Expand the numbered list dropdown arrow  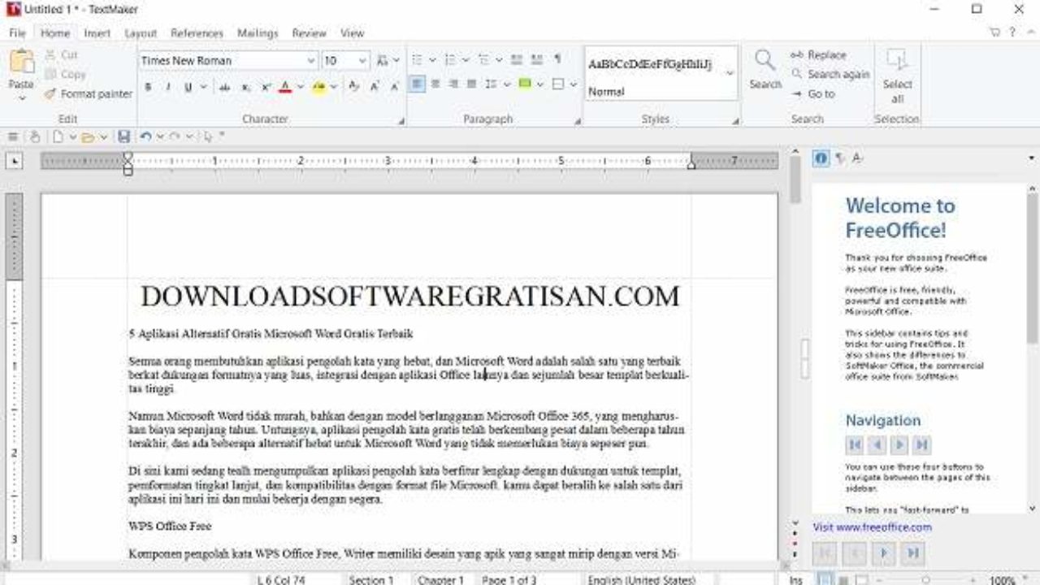[466, 60]
